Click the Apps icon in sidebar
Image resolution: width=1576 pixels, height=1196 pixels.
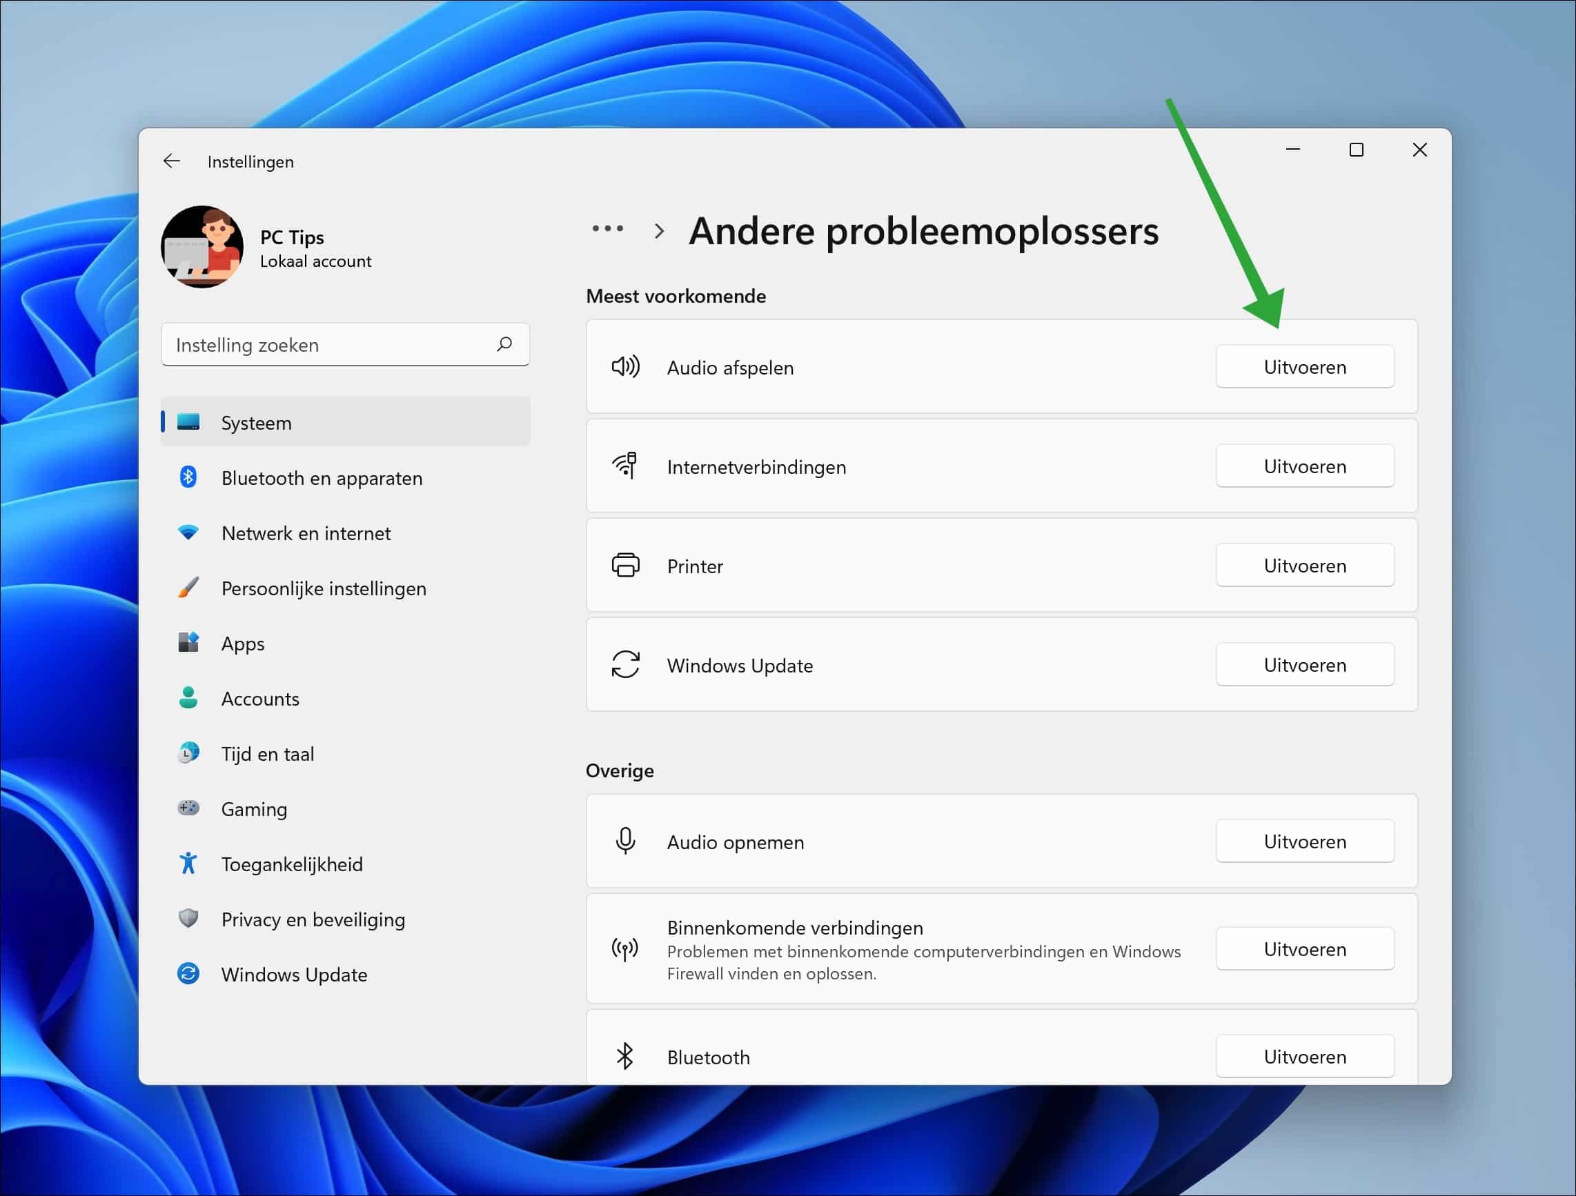[x=188, y=642]
